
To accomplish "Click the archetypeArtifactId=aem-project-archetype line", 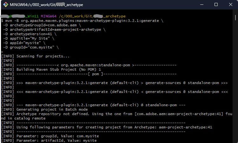I will (x=54, y=29).
